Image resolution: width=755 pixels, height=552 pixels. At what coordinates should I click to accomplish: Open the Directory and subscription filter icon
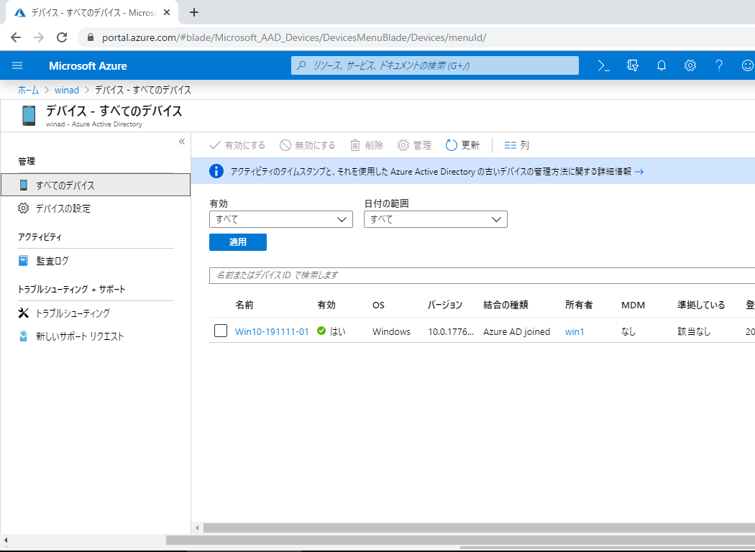pos(633,65)
